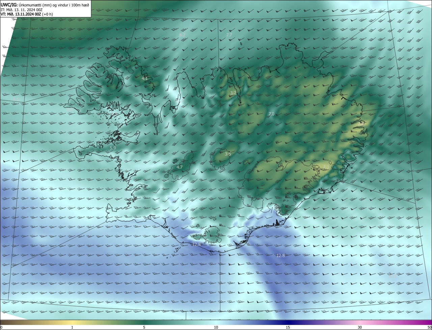Click the 12.8 value on the south coast shoreline
The width and height of the screenshot is (432, 330).
click(x=196, y=244)
